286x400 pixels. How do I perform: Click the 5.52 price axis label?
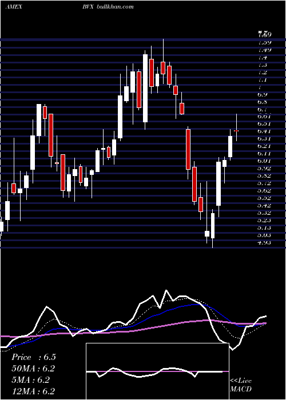click(265, 198)
